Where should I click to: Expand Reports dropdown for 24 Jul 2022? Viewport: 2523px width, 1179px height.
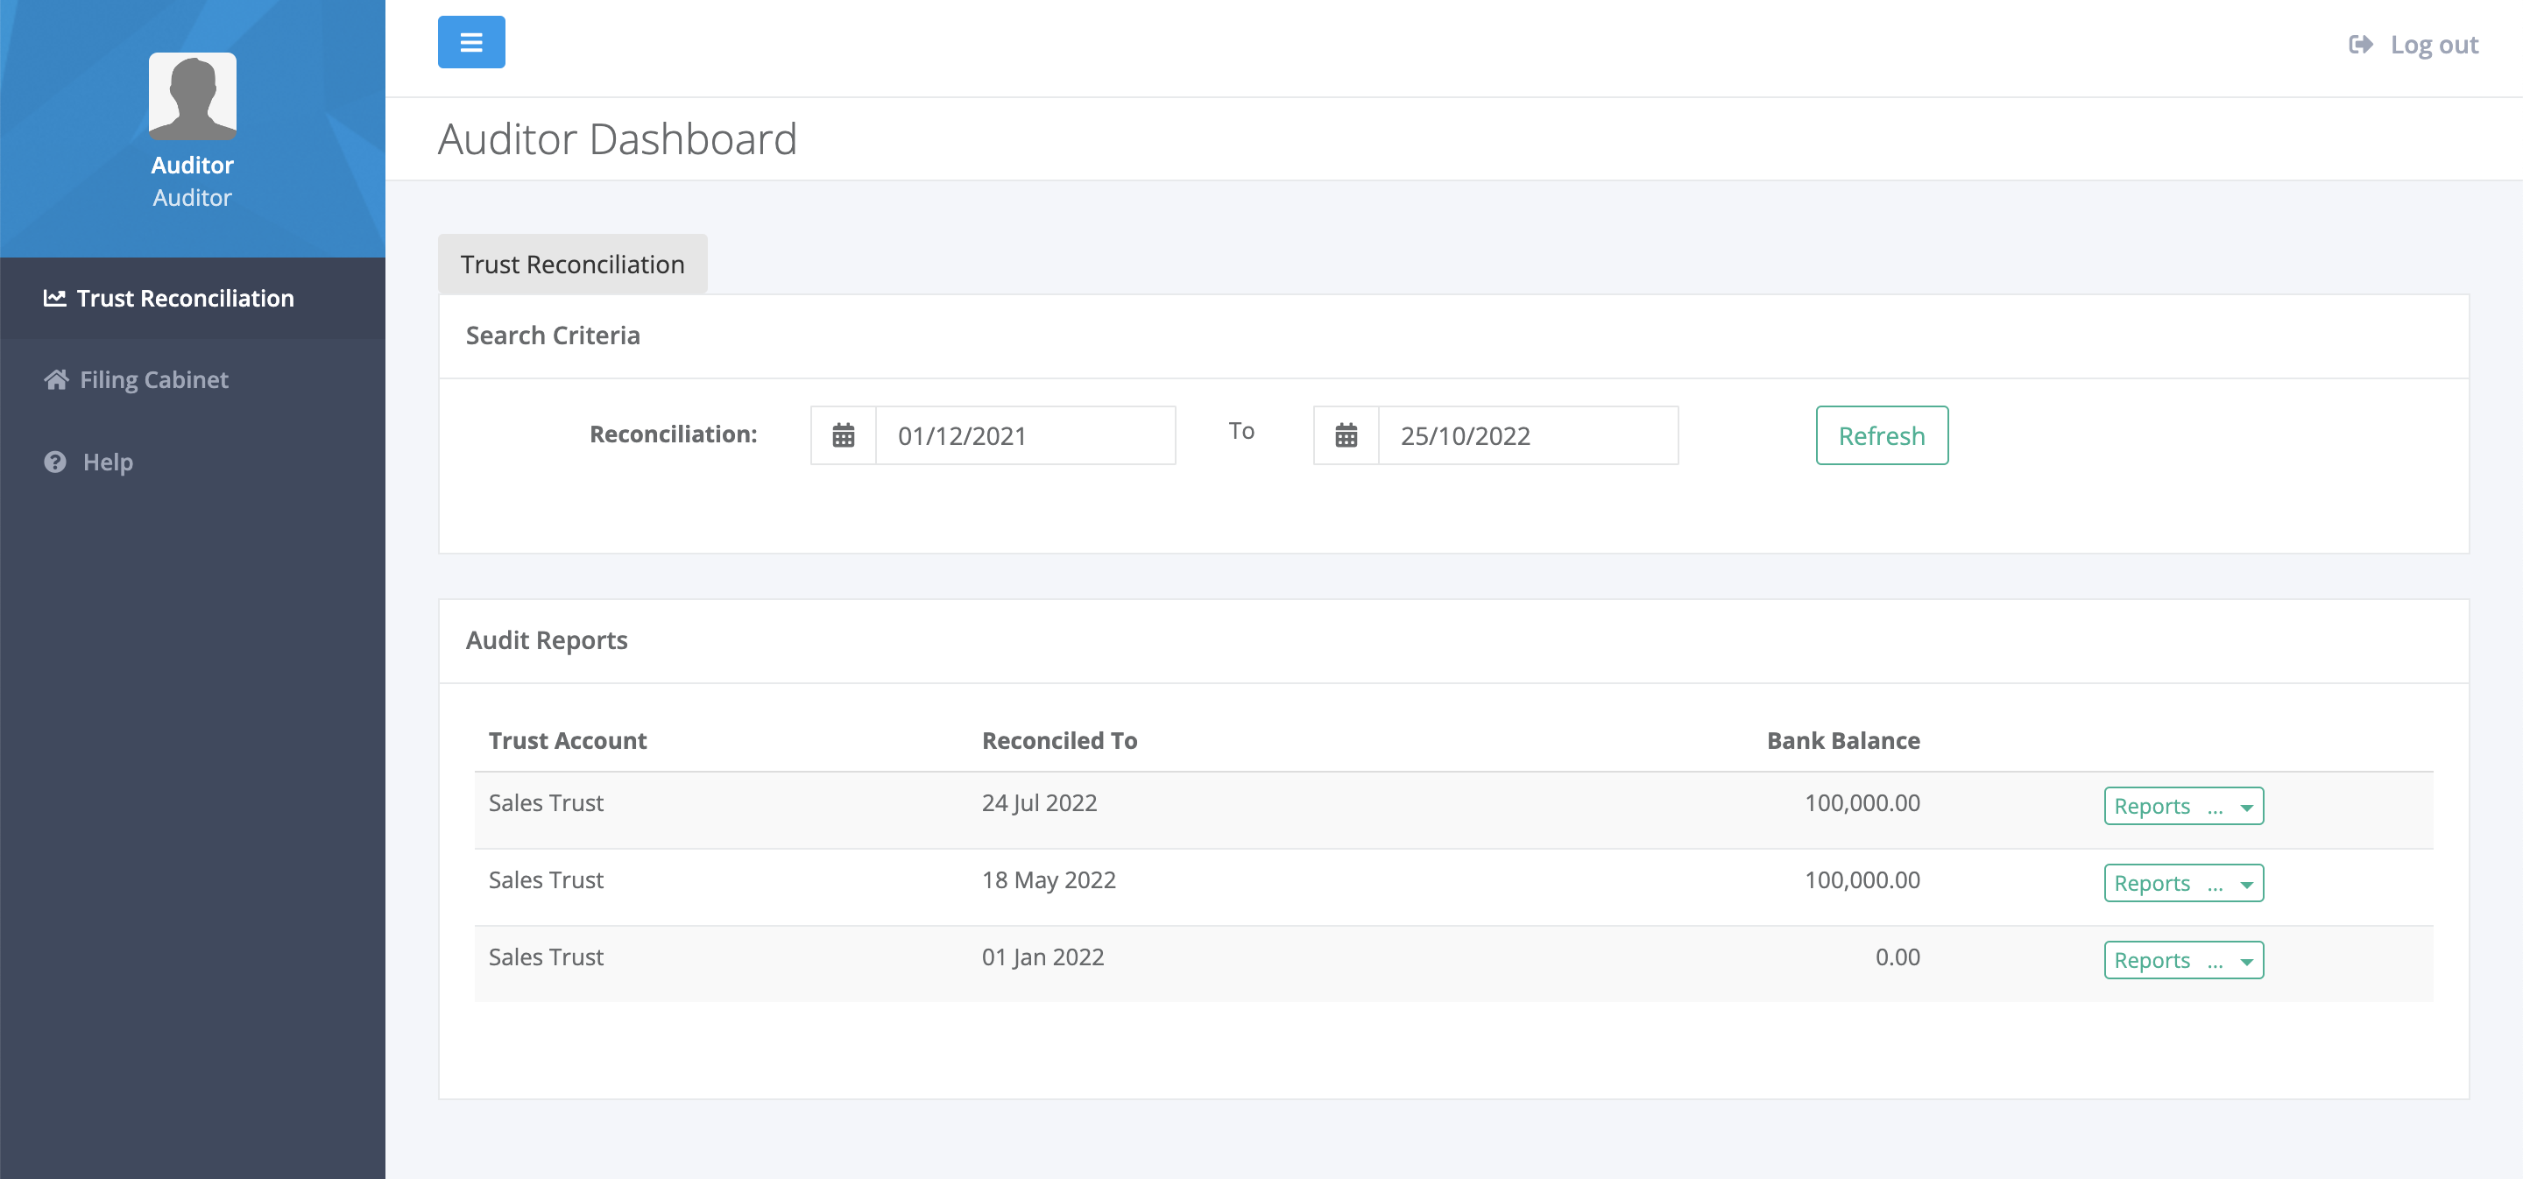pyautogui.click(x=2182, y=806)
